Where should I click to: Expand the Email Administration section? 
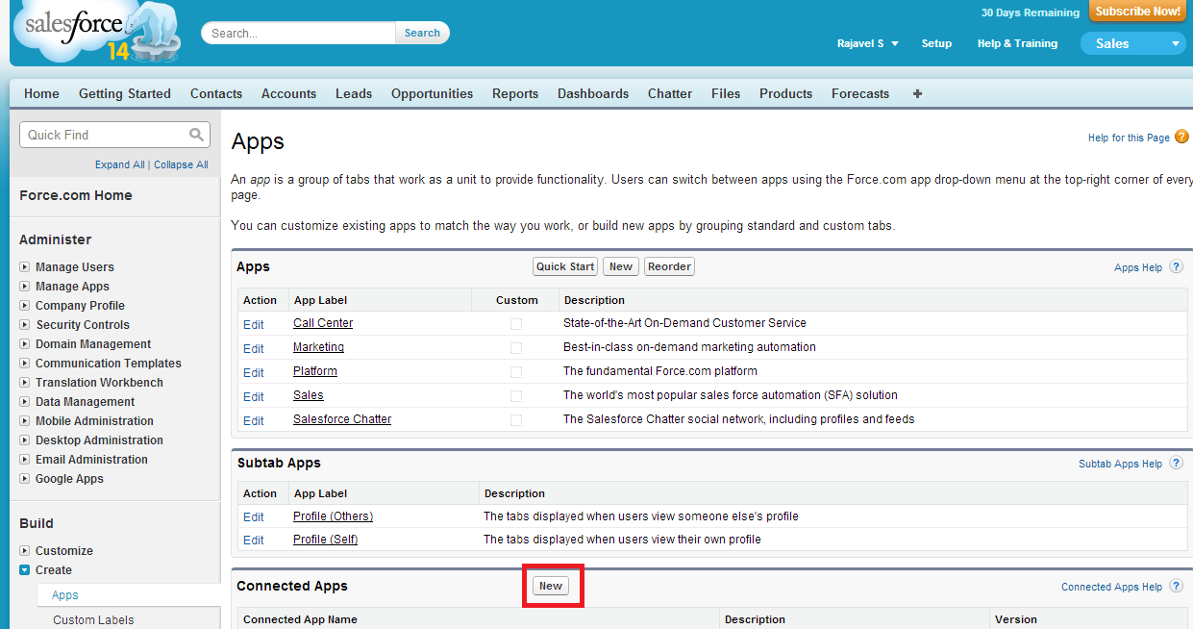(x=25, y=460)
